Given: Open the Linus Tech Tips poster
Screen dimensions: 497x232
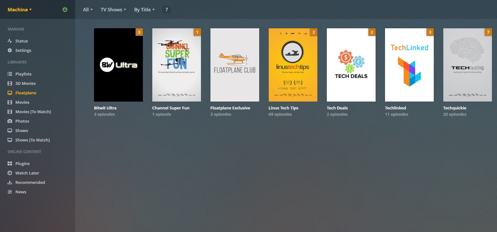Looking at the screenshot, I should point(293,65).
